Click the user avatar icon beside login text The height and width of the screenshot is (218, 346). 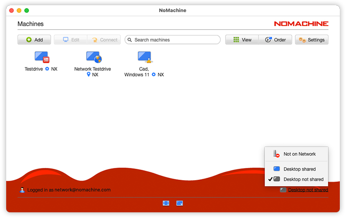click(x=22, y=190)
